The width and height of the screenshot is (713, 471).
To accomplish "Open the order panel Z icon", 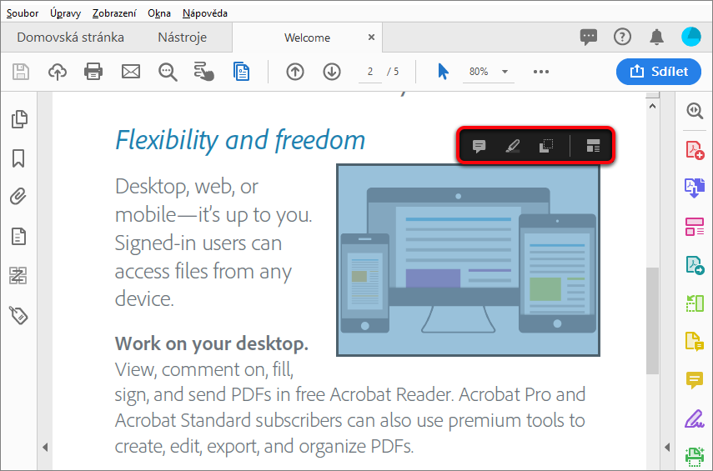I will tap(18, 275).
